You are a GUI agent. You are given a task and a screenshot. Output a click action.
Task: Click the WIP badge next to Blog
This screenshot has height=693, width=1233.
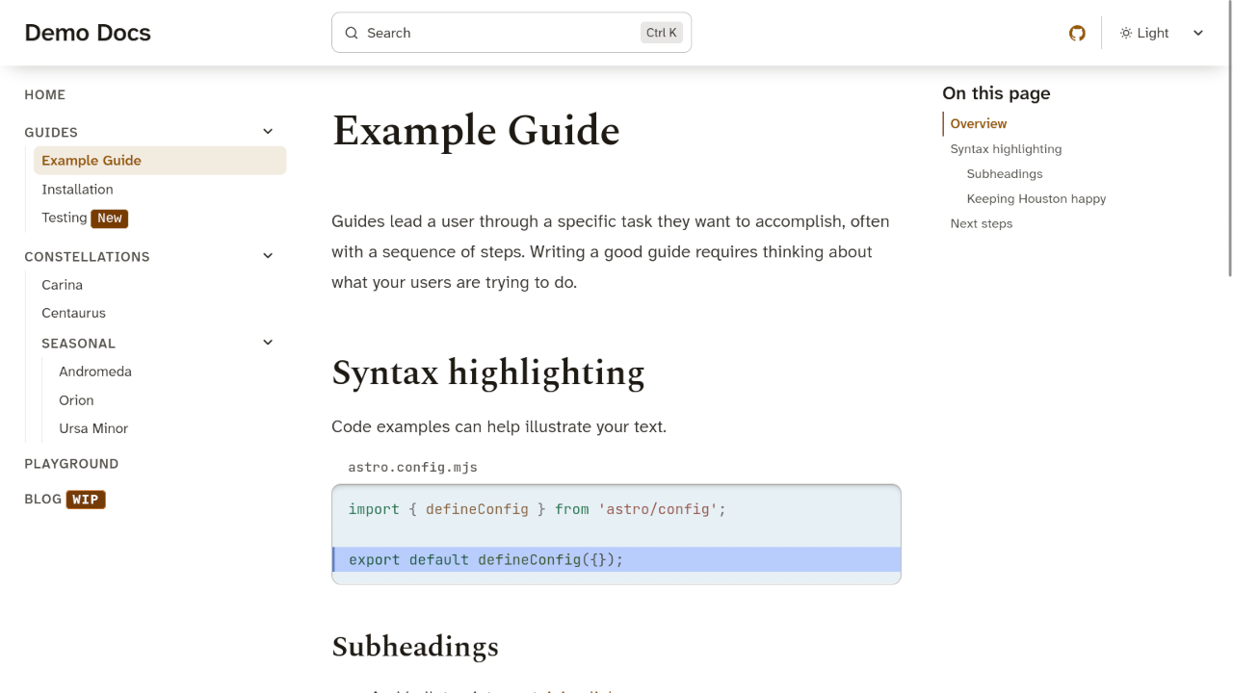pos(86,500)
